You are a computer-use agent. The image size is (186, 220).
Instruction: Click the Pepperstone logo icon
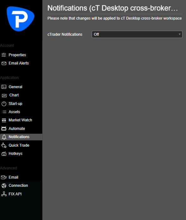click(x=20, y=19)
